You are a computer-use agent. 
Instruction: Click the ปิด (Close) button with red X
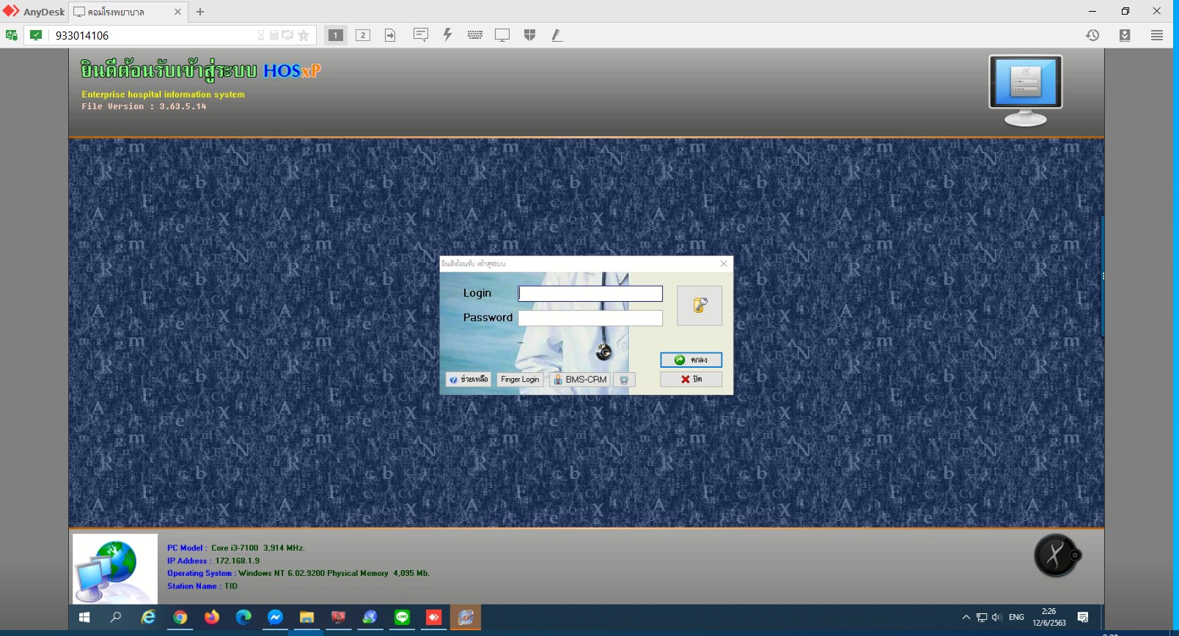pos(691,379)
